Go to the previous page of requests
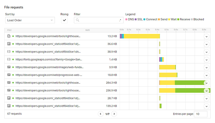 click(100, 114)
